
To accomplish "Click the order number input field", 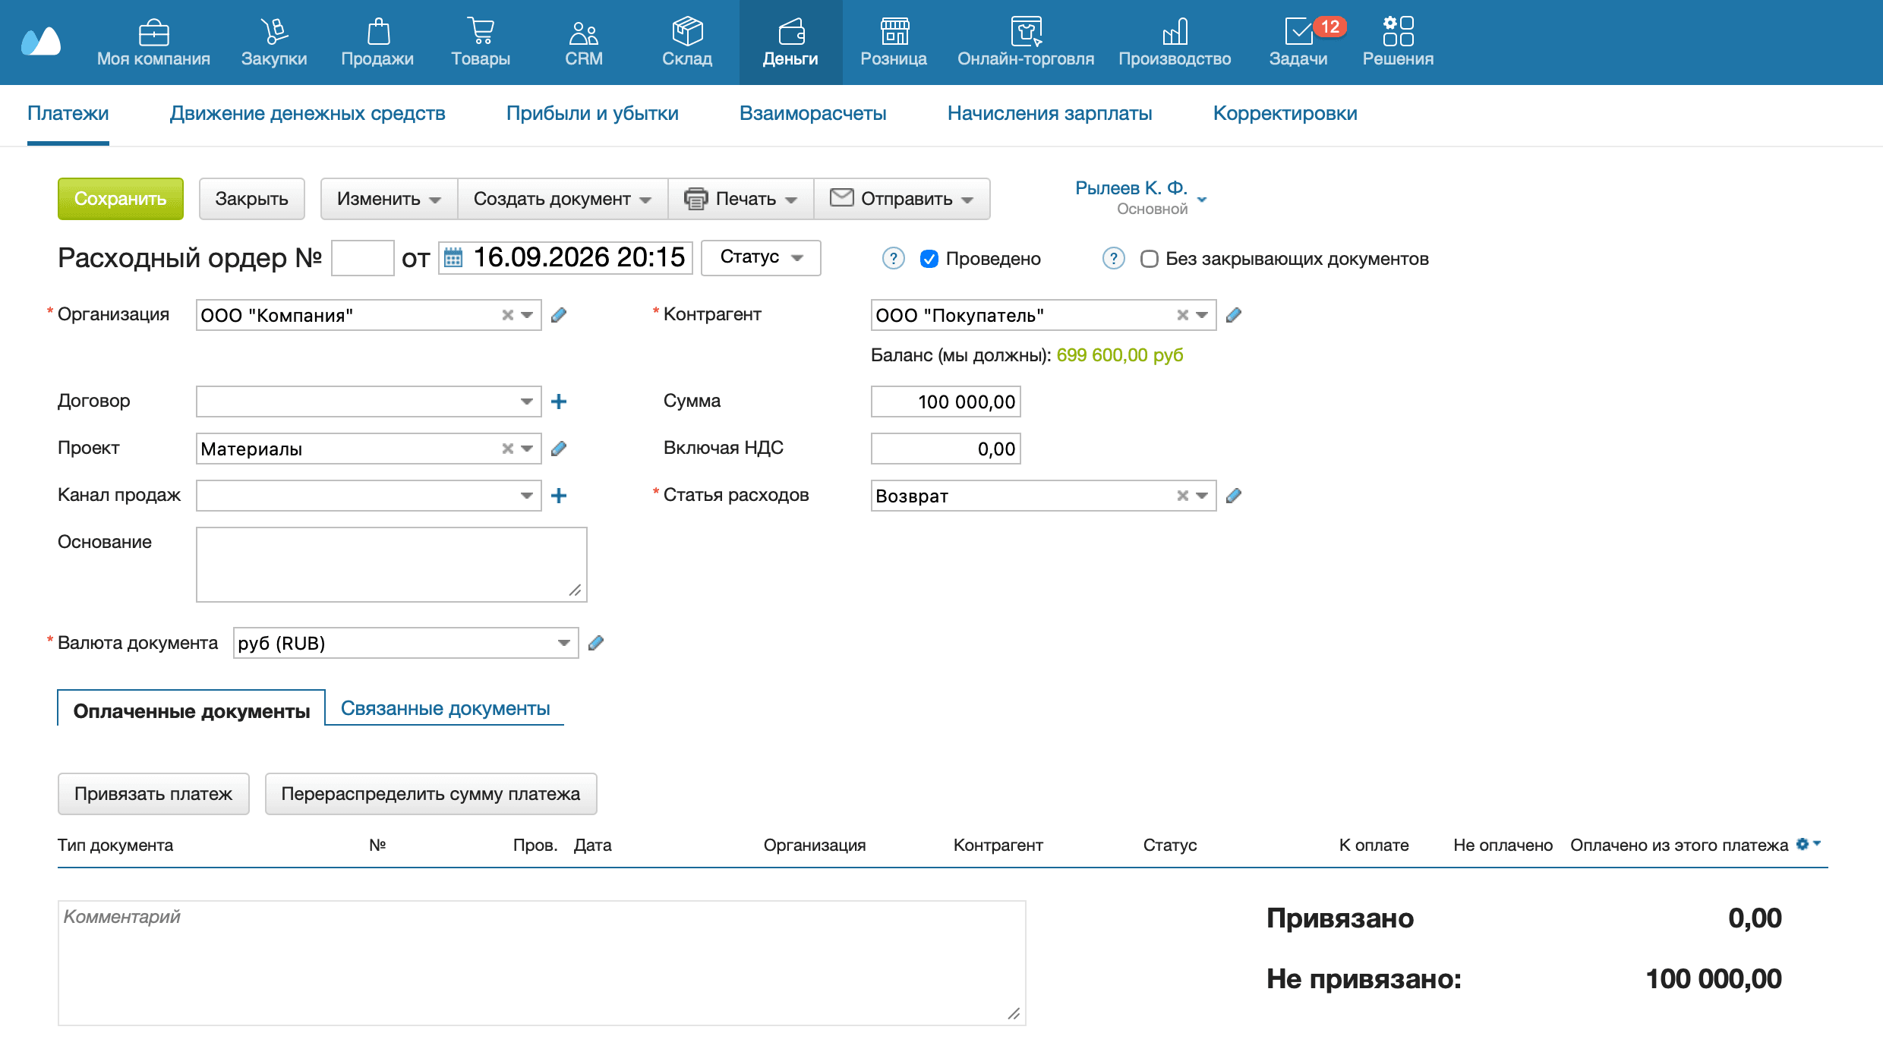I will coord(363,258).
